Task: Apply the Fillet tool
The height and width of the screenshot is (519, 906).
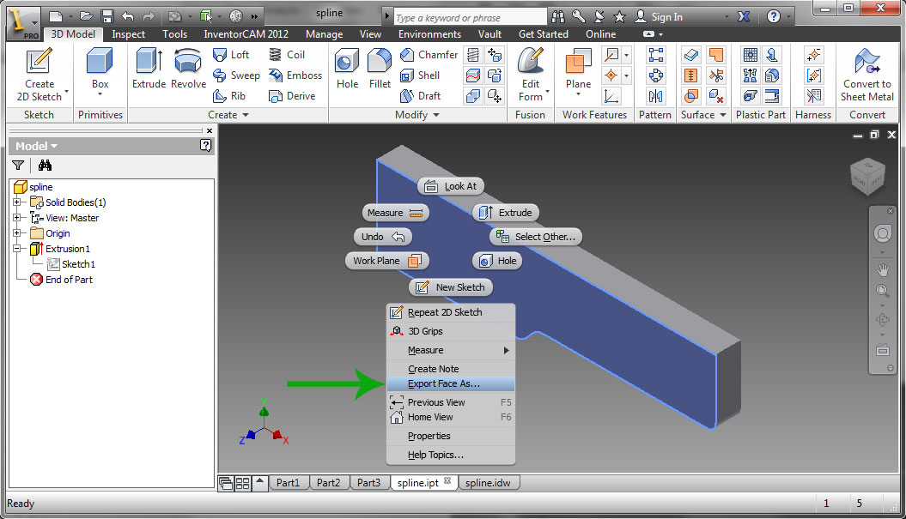Action: click(380, 69)
